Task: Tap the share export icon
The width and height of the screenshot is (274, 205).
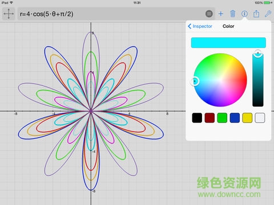Action: (256, 14)
